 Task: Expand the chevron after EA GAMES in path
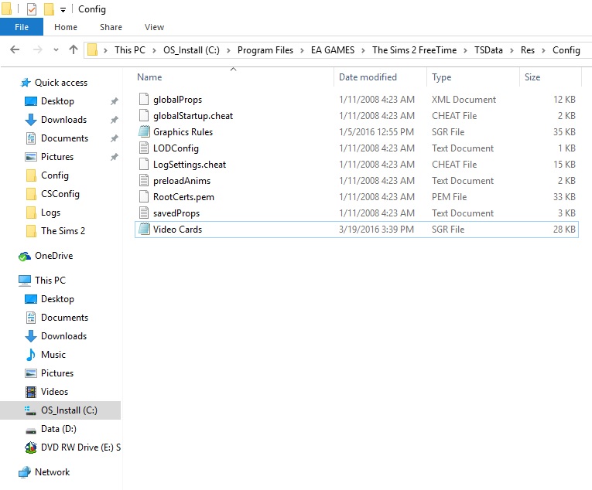pyautogui.click(x=363, y=50)
